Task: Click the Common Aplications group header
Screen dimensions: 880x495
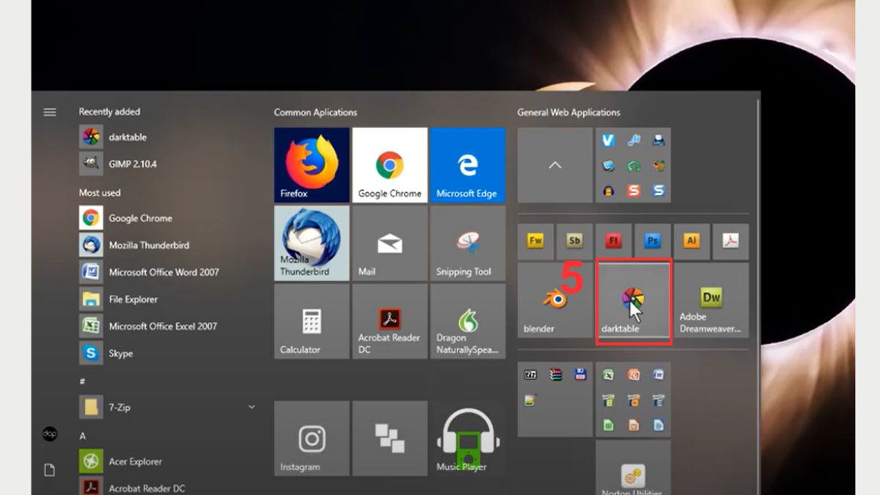Action: coord(315,112)
